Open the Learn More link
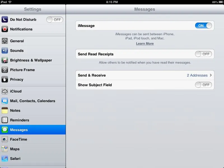 [145, 44]
